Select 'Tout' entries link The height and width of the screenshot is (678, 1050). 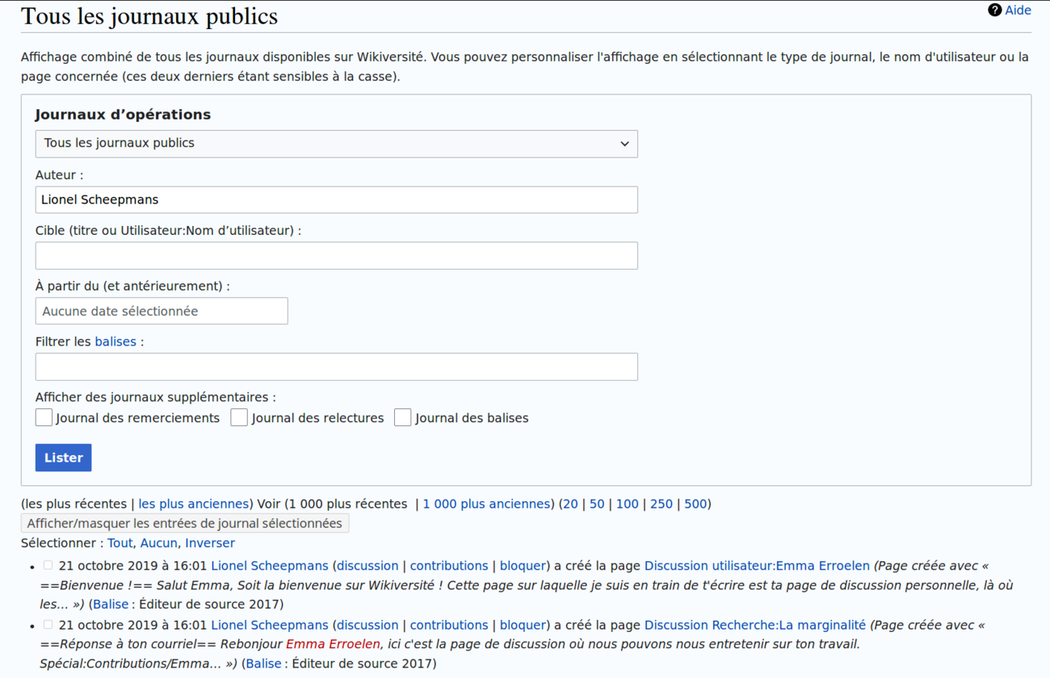pyautogui.click(x=120, y=543)
